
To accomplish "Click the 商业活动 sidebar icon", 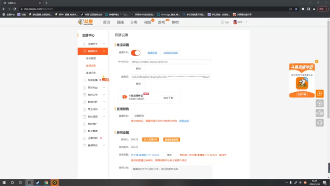I will 85,109.
